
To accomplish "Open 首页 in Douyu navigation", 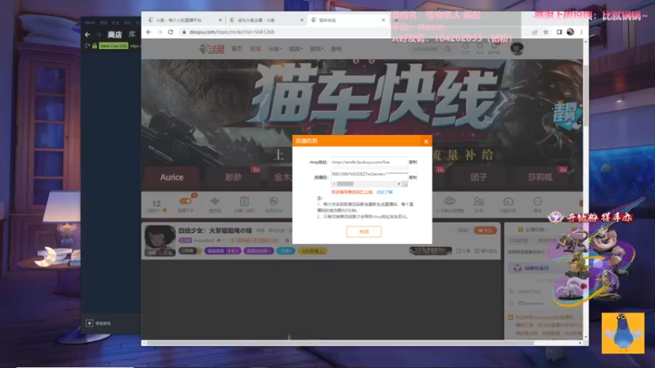I will click(x=237, y=49).
